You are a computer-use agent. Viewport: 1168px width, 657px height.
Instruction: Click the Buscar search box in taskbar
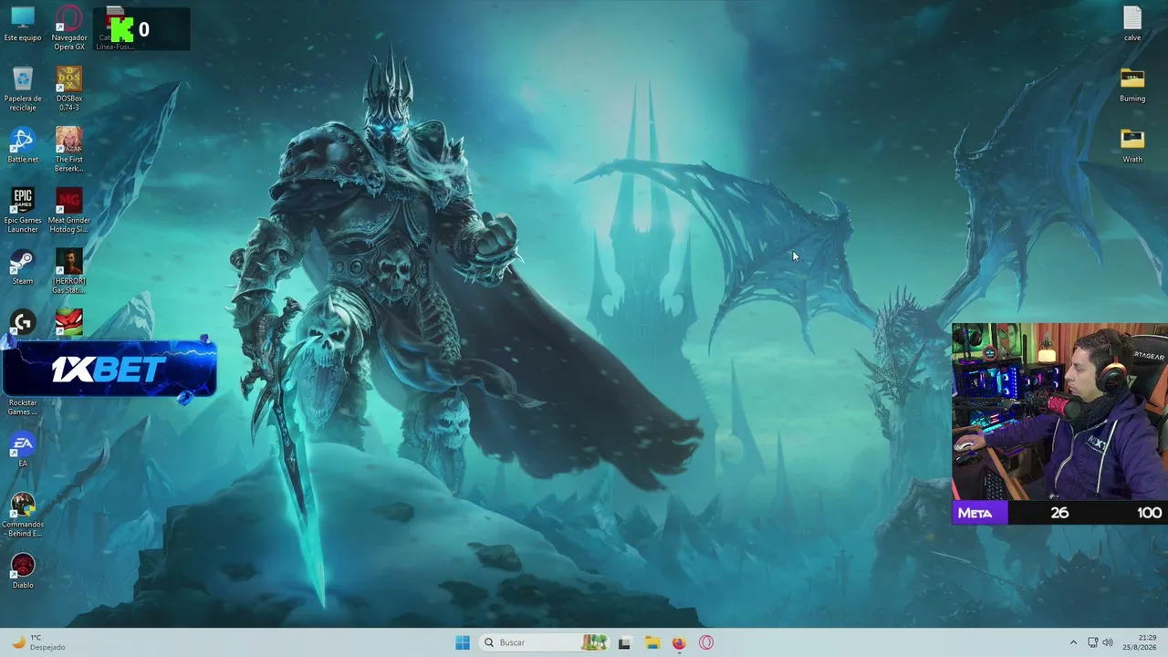[544, 642]
